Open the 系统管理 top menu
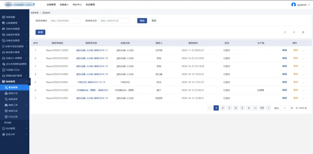 [90, 5]
